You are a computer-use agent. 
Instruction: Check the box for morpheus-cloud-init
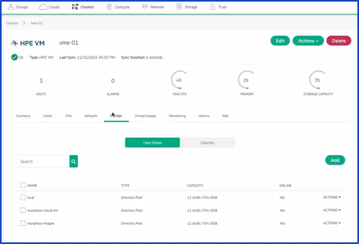(23, 210)
